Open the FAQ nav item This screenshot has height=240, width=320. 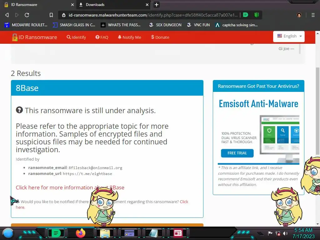102,37
